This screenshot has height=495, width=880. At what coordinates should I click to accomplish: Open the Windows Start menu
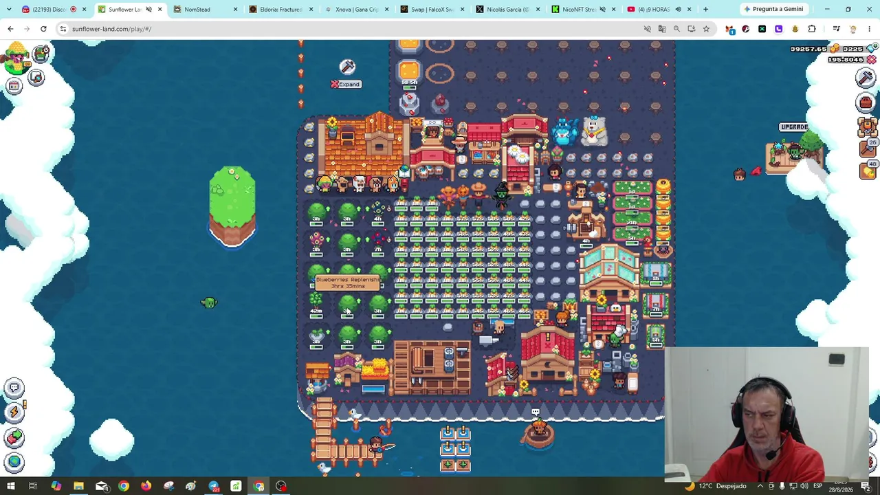click(11, 486)
